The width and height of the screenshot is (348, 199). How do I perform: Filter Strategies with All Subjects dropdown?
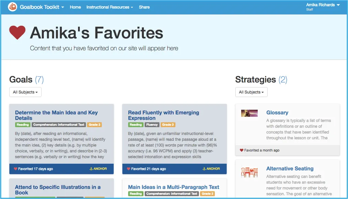251,92
